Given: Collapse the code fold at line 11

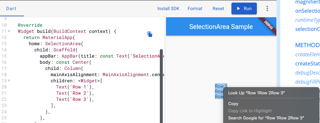Looking at the screenshot, I should 9,32.
